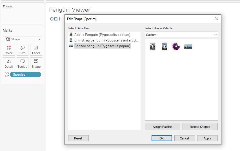This screenshot has height=151, width=240.
Task: Select the landscape penguin photo shape
Action: pyautogui.click(x=188, y=47)
